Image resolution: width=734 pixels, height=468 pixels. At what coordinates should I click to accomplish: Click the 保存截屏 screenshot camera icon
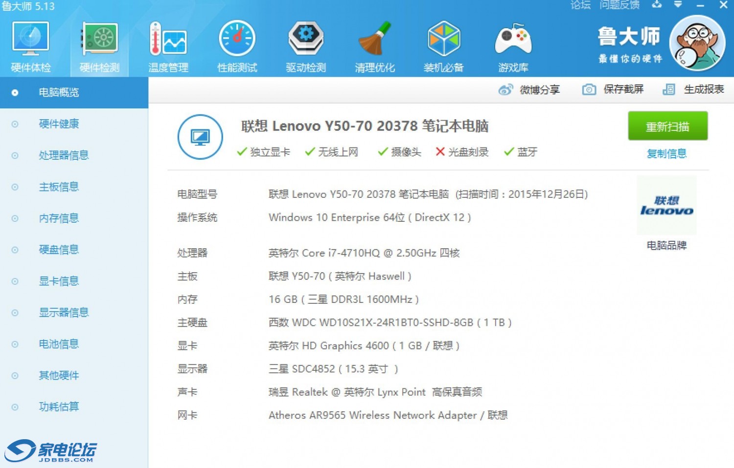point(589,89)
